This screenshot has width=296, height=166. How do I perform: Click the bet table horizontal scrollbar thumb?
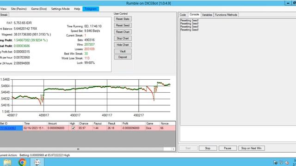[x=81, y=149]
